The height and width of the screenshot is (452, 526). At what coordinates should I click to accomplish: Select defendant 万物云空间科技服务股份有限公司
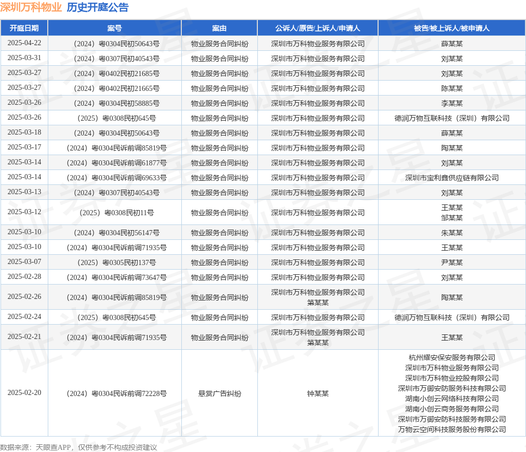(x=452, y=429)
